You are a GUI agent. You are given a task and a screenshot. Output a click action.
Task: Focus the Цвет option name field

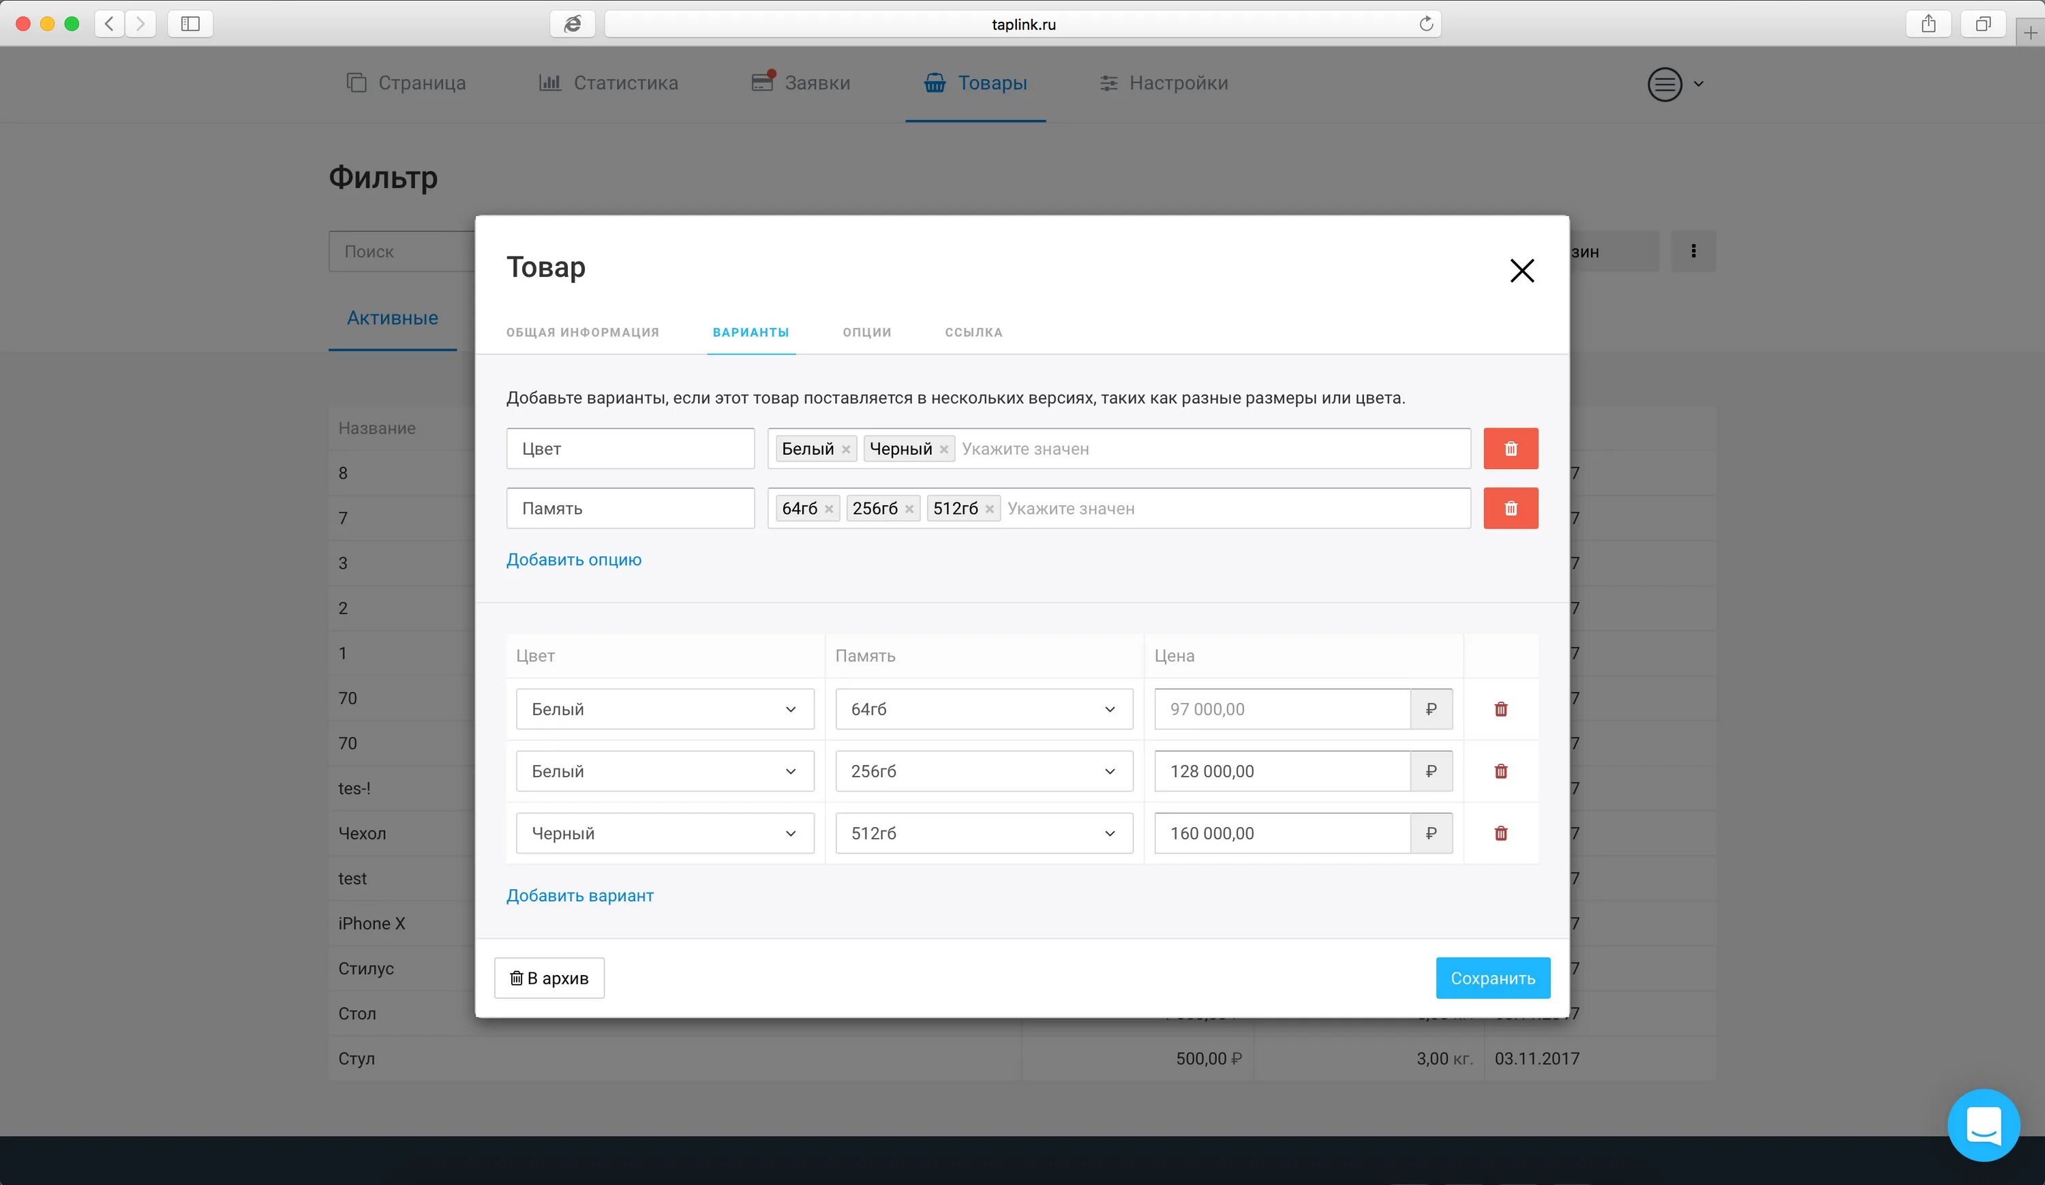[x=631, y=449]
